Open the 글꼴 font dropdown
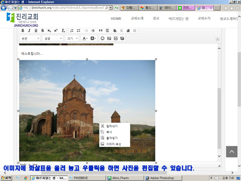Viewport: 241px width, 181px height. click(52, 38)
